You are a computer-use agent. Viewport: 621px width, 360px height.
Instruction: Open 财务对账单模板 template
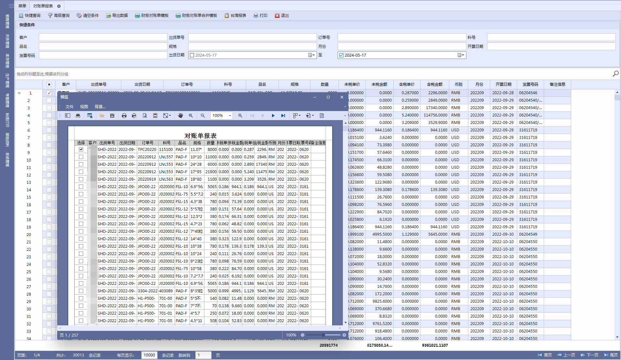152,16
